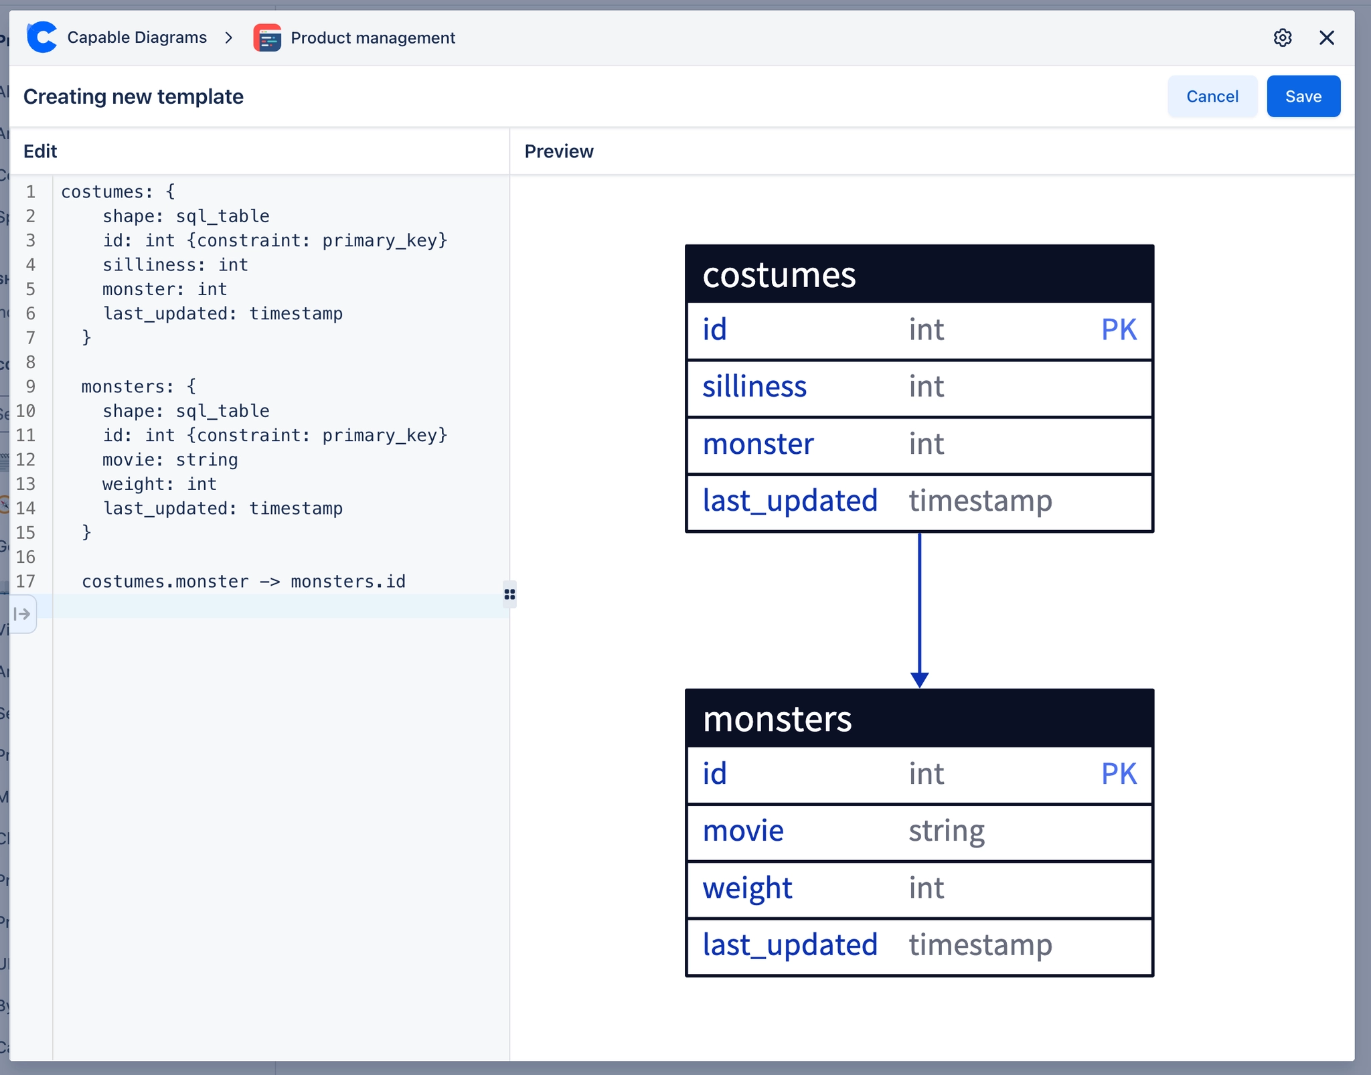
Task: Open the settings gear icon
Action: point(1283,37)
